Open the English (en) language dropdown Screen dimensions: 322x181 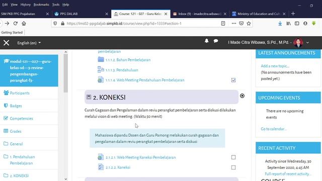point(29,43)
